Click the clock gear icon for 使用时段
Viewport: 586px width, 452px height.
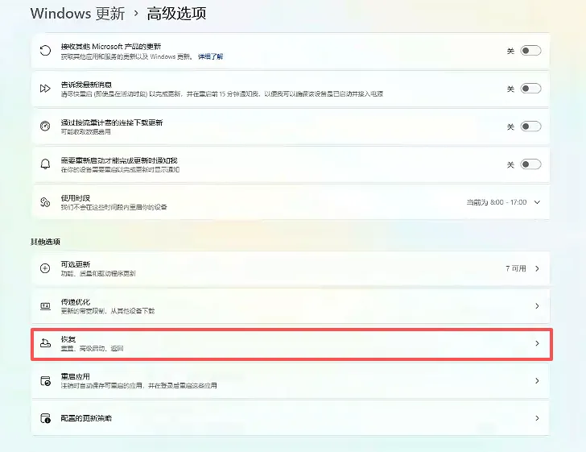(45, 202)
